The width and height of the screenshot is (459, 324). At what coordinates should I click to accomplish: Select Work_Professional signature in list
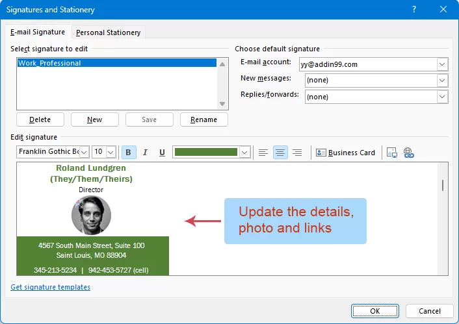[50, 64]
